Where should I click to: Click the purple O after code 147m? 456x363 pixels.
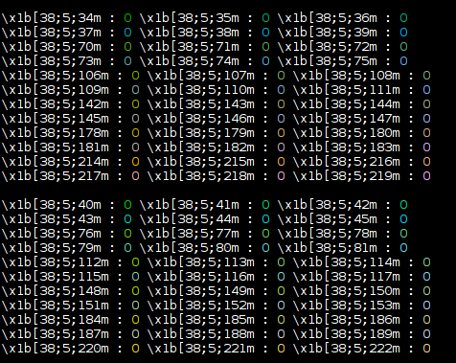(426, 119)
